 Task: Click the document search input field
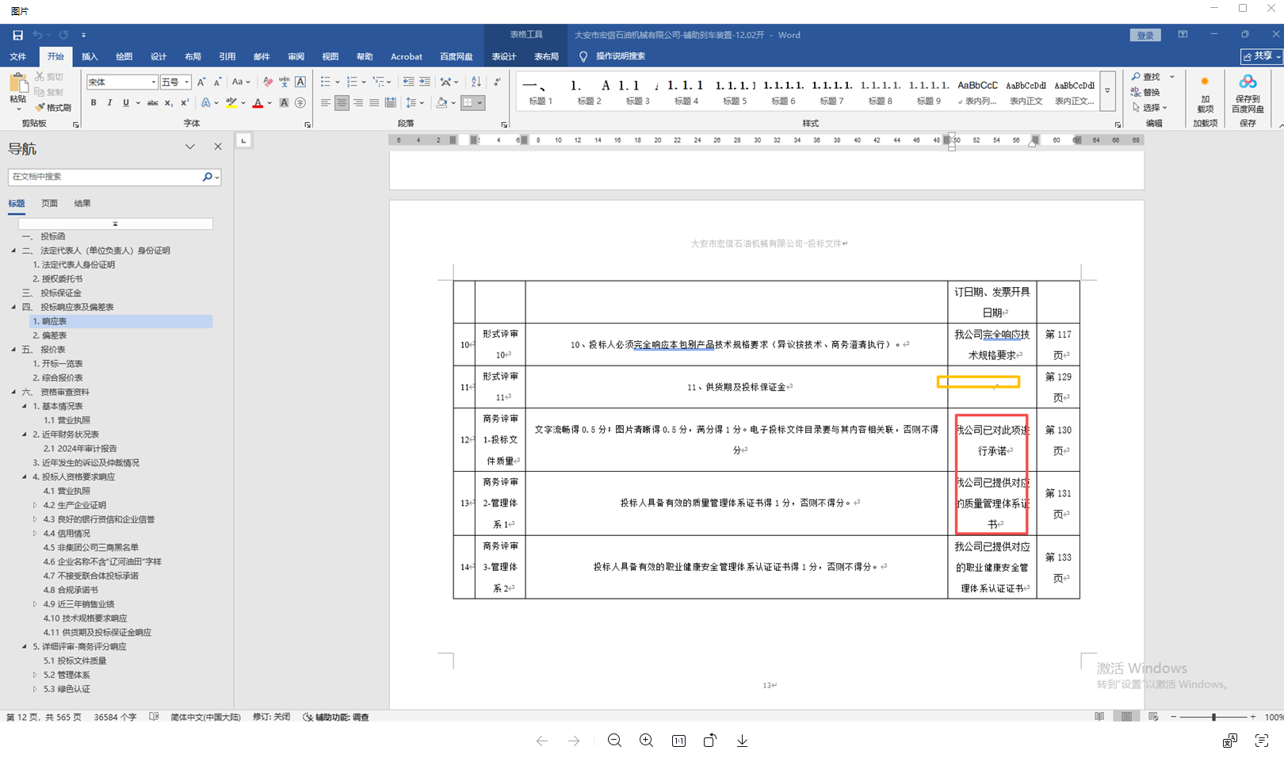coord(103,177)
